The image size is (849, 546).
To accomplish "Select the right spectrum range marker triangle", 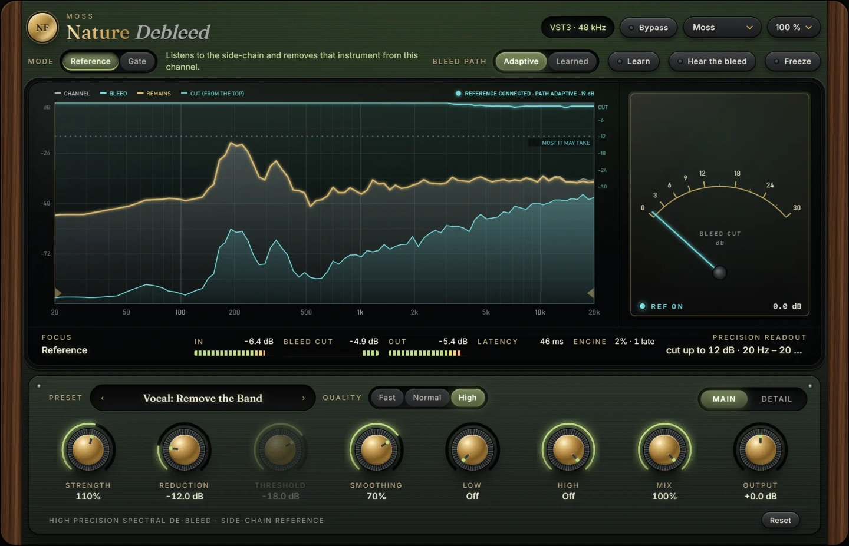I will tap(591, 293).
